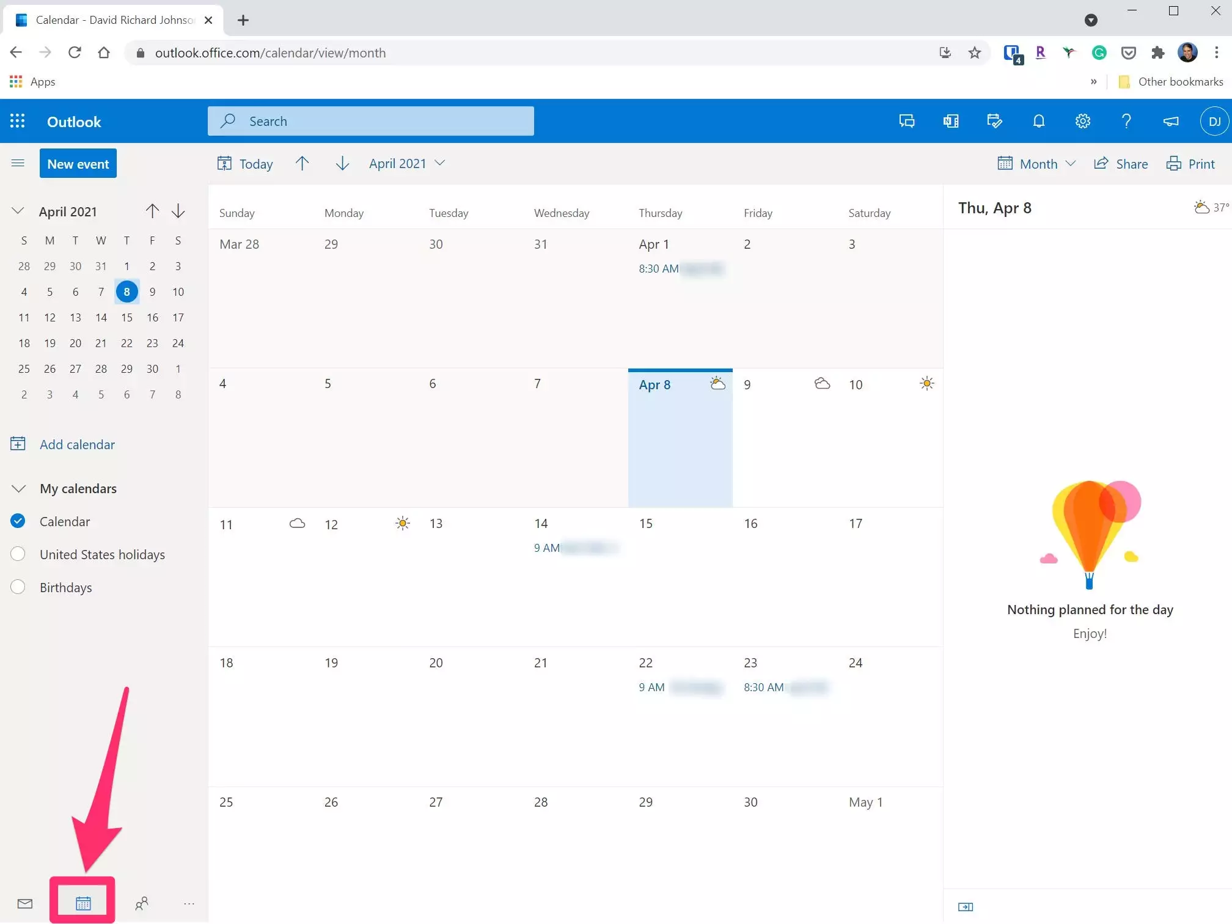Go to next month with down arrow
The image size is (1232, 924).
pos(342,163)
